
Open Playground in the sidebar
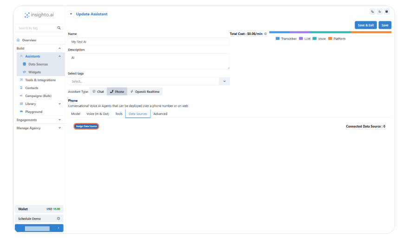(34, 112)
